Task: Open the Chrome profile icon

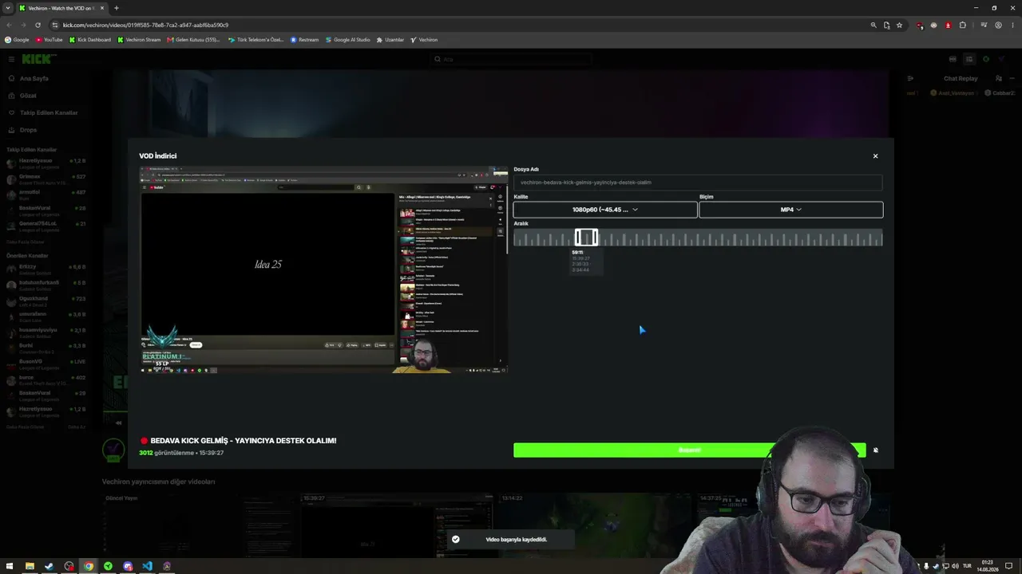Action: [x=998, y=25]
